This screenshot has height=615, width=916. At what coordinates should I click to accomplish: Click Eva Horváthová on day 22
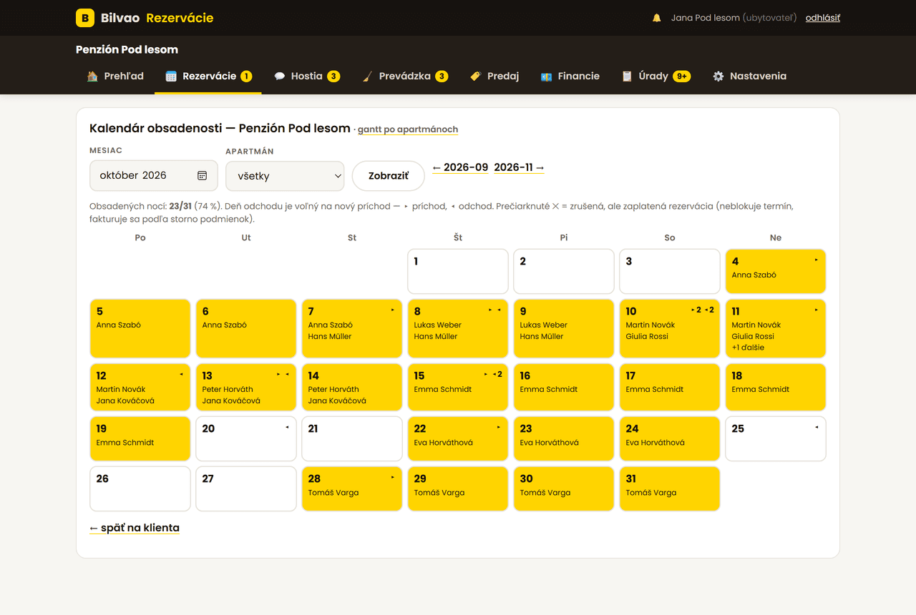443,443
